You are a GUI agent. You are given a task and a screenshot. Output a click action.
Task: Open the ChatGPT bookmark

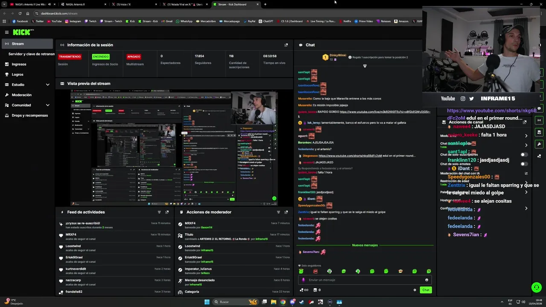point(265,21)
